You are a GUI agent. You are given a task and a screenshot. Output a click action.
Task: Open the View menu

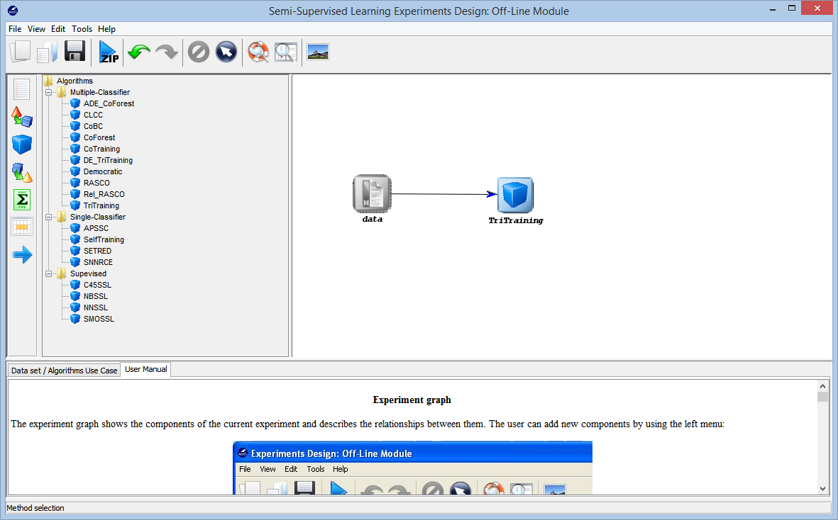36,29
